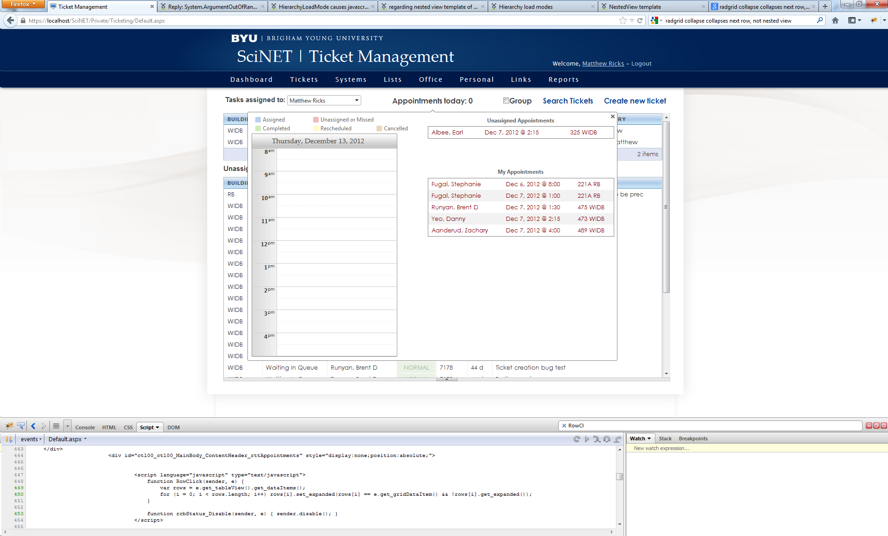Image resolution: width=888 pixels, height=536 pixels.
Task: Click the Search Tickets link
Action: (x=567, y=101)
